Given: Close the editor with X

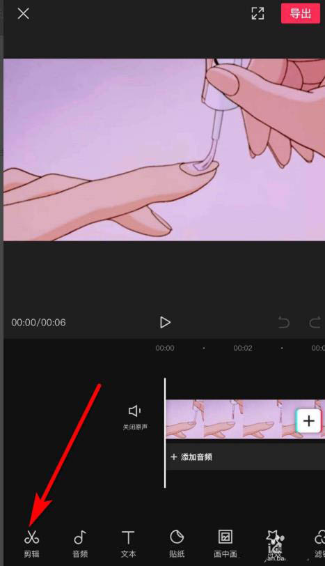Looking at the screenshot, I should click(x=24, y=14).
